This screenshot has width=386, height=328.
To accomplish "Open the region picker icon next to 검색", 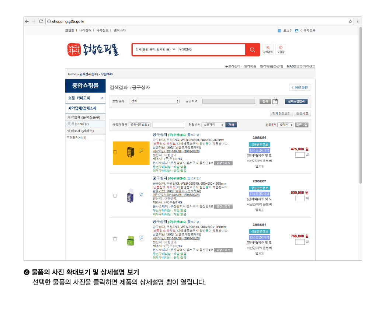I will click(x=275, y=102).
